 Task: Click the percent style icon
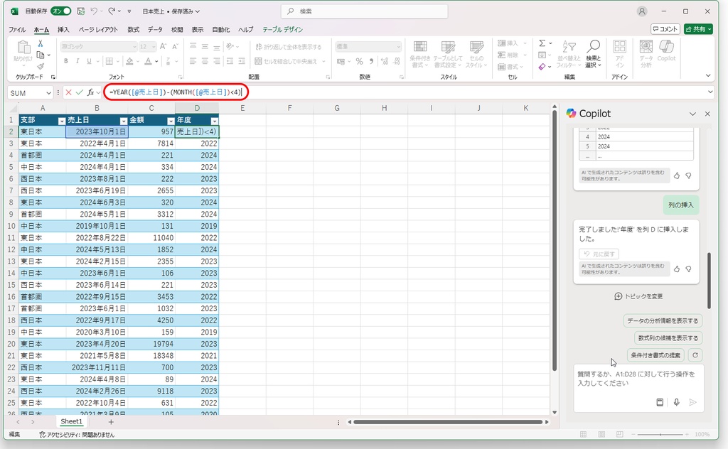click(359, 61)
